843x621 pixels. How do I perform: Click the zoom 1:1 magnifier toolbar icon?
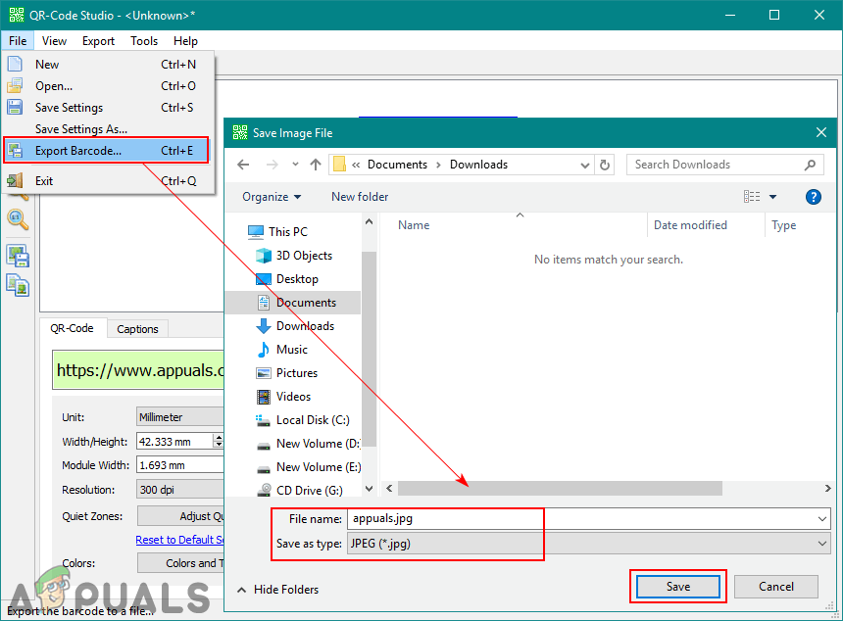(x=18, y=219)
